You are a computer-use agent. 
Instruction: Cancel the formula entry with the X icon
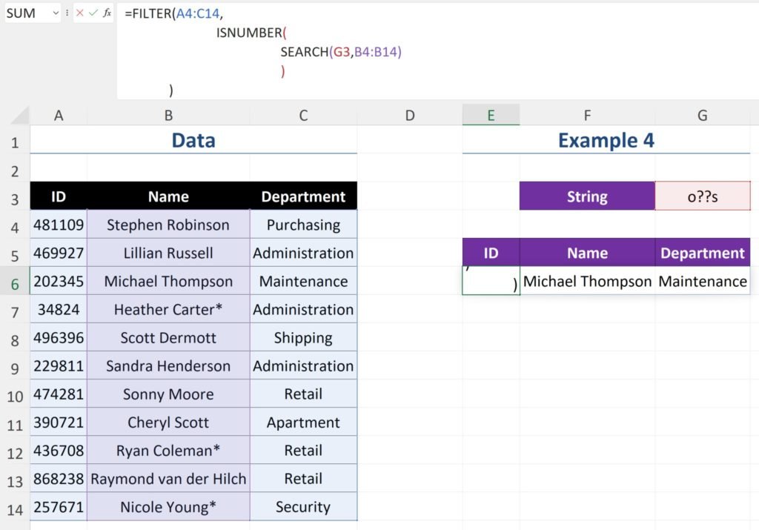point(80,13)
